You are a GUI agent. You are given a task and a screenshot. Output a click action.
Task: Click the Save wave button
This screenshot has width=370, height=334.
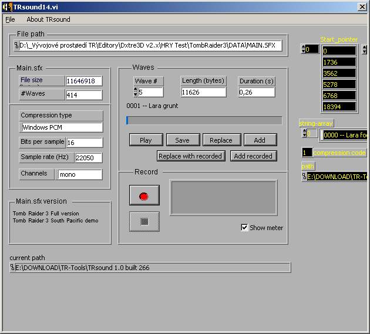(x=183, y=140)
